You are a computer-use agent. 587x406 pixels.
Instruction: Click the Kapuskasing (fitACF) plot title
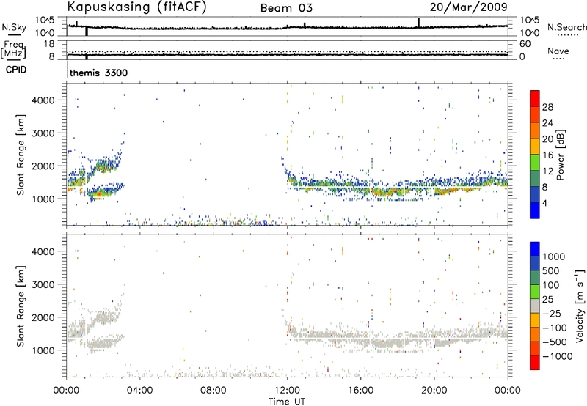click(137, 7)
